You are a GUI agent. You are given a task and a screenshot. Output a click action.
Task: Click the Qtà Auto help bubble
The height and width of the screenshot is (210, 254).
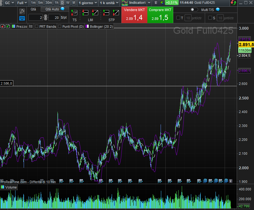click(62, 9)
